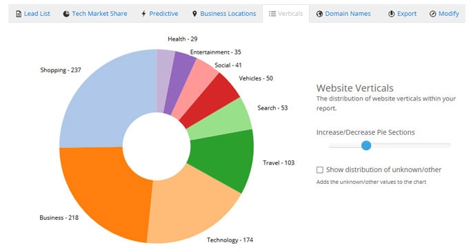Click 'Adds the unknown/other values' helper text
This screenshot has height=252, width=473.
pyautogui.click(x=371, y=182)
